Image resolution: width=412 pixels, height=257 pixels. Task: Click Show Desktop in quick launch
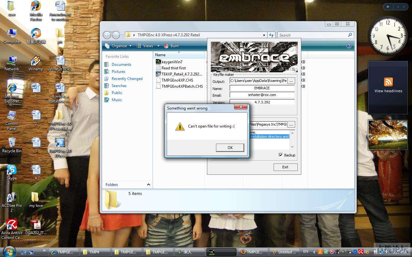pyautogui.click(x=23, y=252)
